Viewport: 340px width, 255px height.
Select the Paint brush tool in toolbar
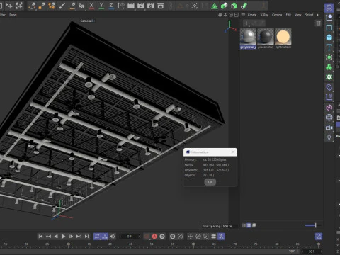tap(62, 6)
